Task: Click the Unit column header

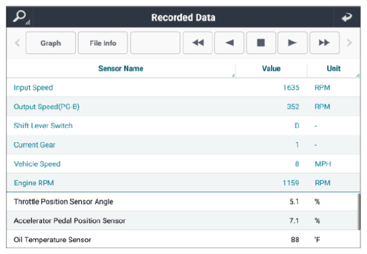Action: coord(334,68)
